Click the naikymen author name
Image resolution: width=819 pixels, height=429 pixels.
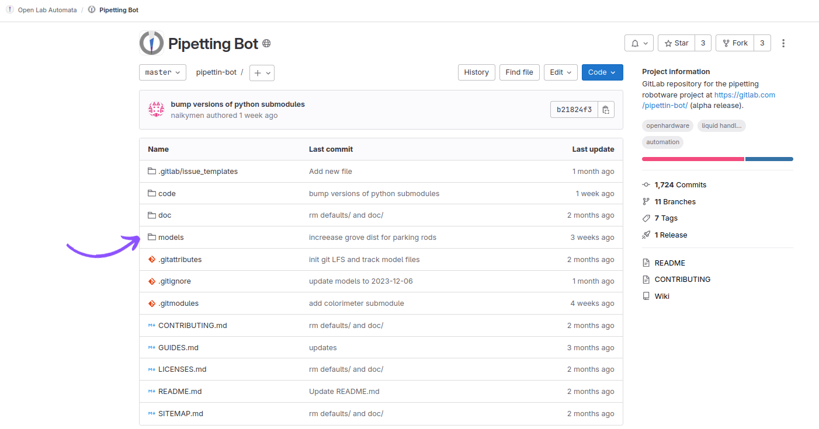click(188, 116)
